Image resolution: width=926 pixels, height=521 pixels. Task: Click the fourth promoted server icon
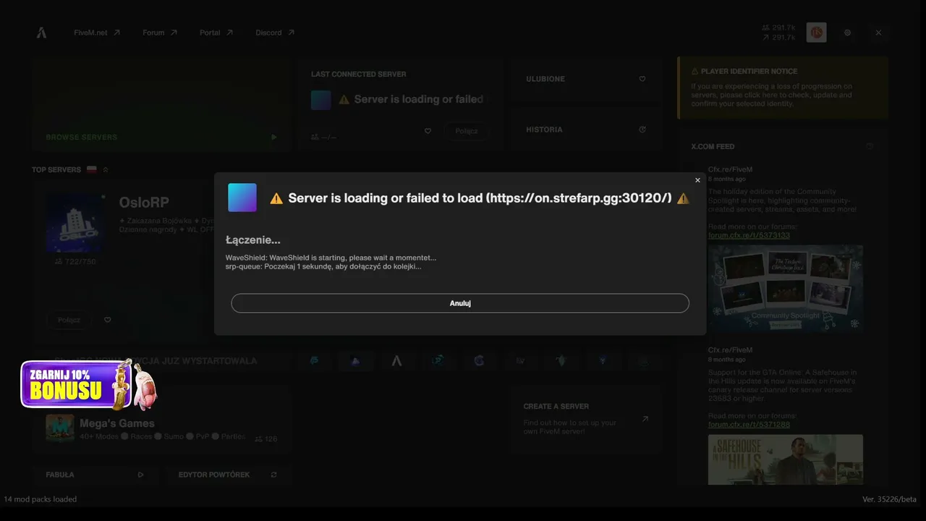pyautogui.click(x=438, y=360)
